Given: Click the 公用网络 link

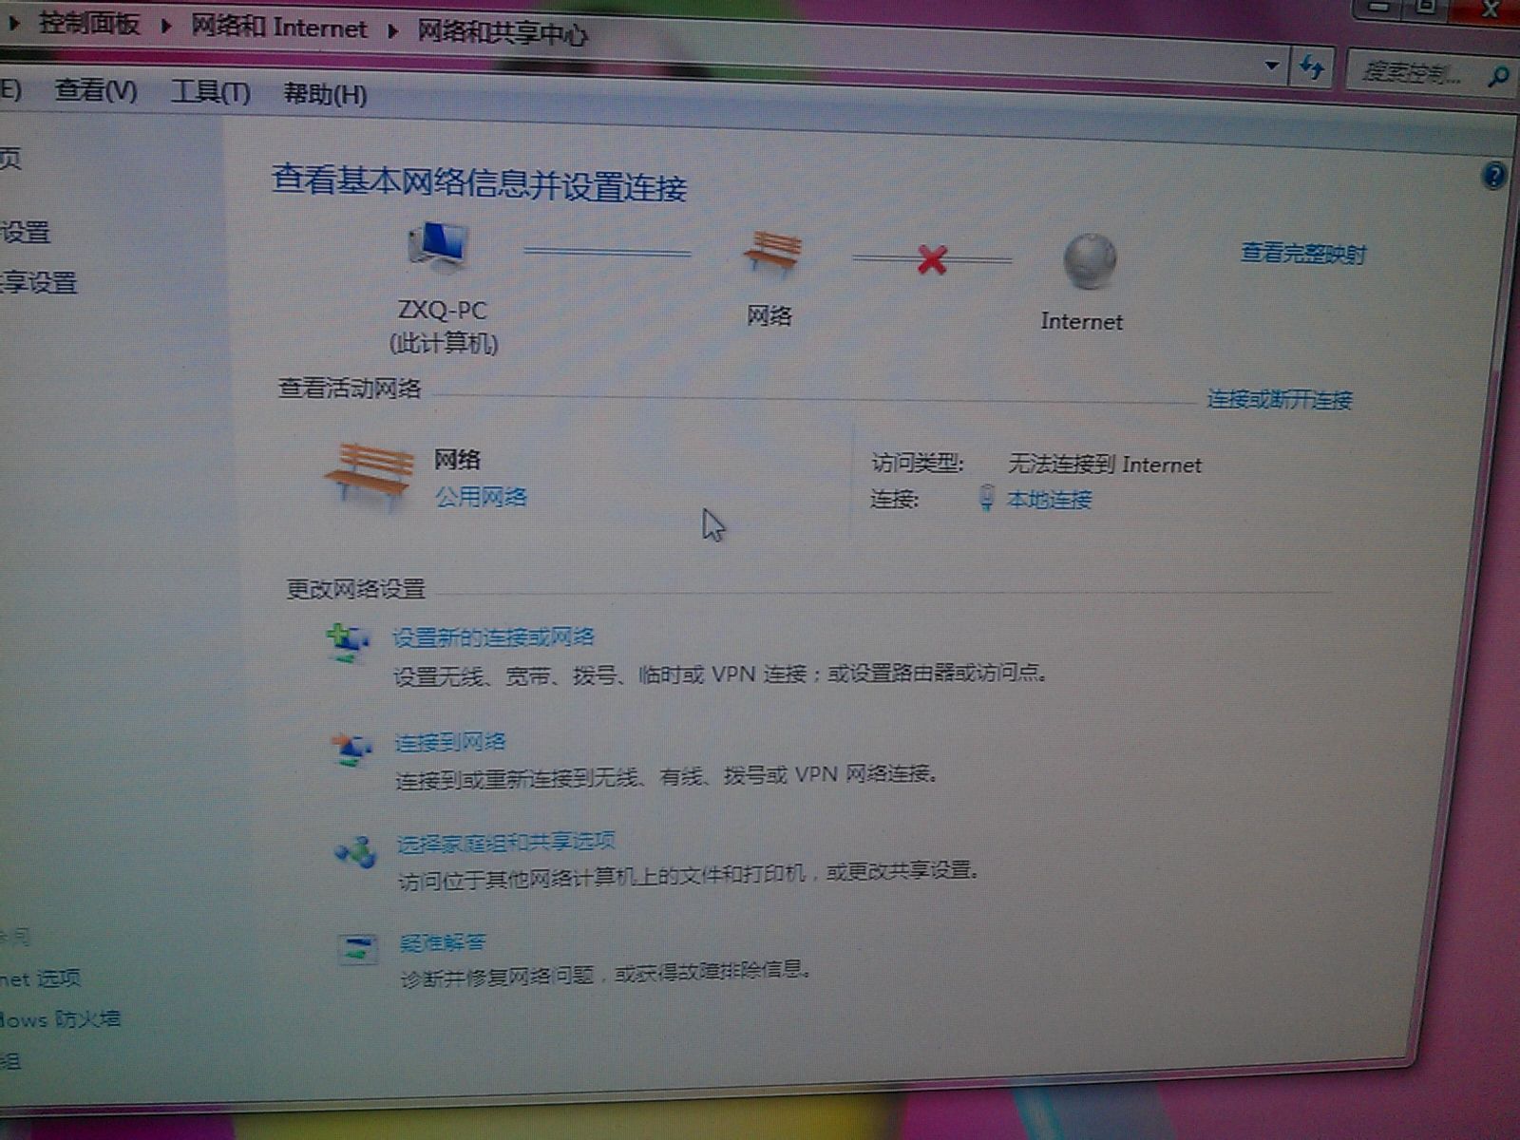Looking at the screenshot, I should click(x=481, y=497).
